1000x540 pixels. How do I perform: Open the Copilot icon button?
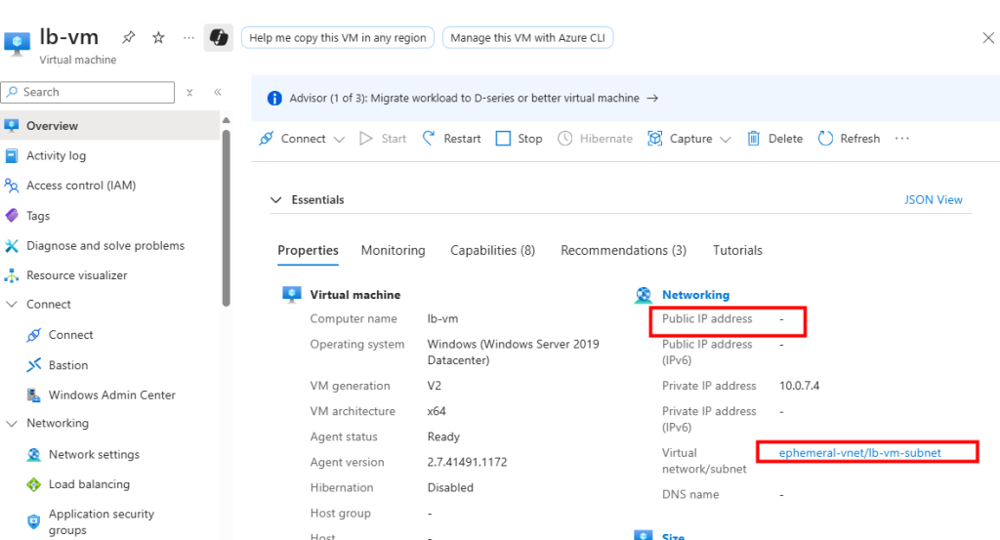point(219,38)
